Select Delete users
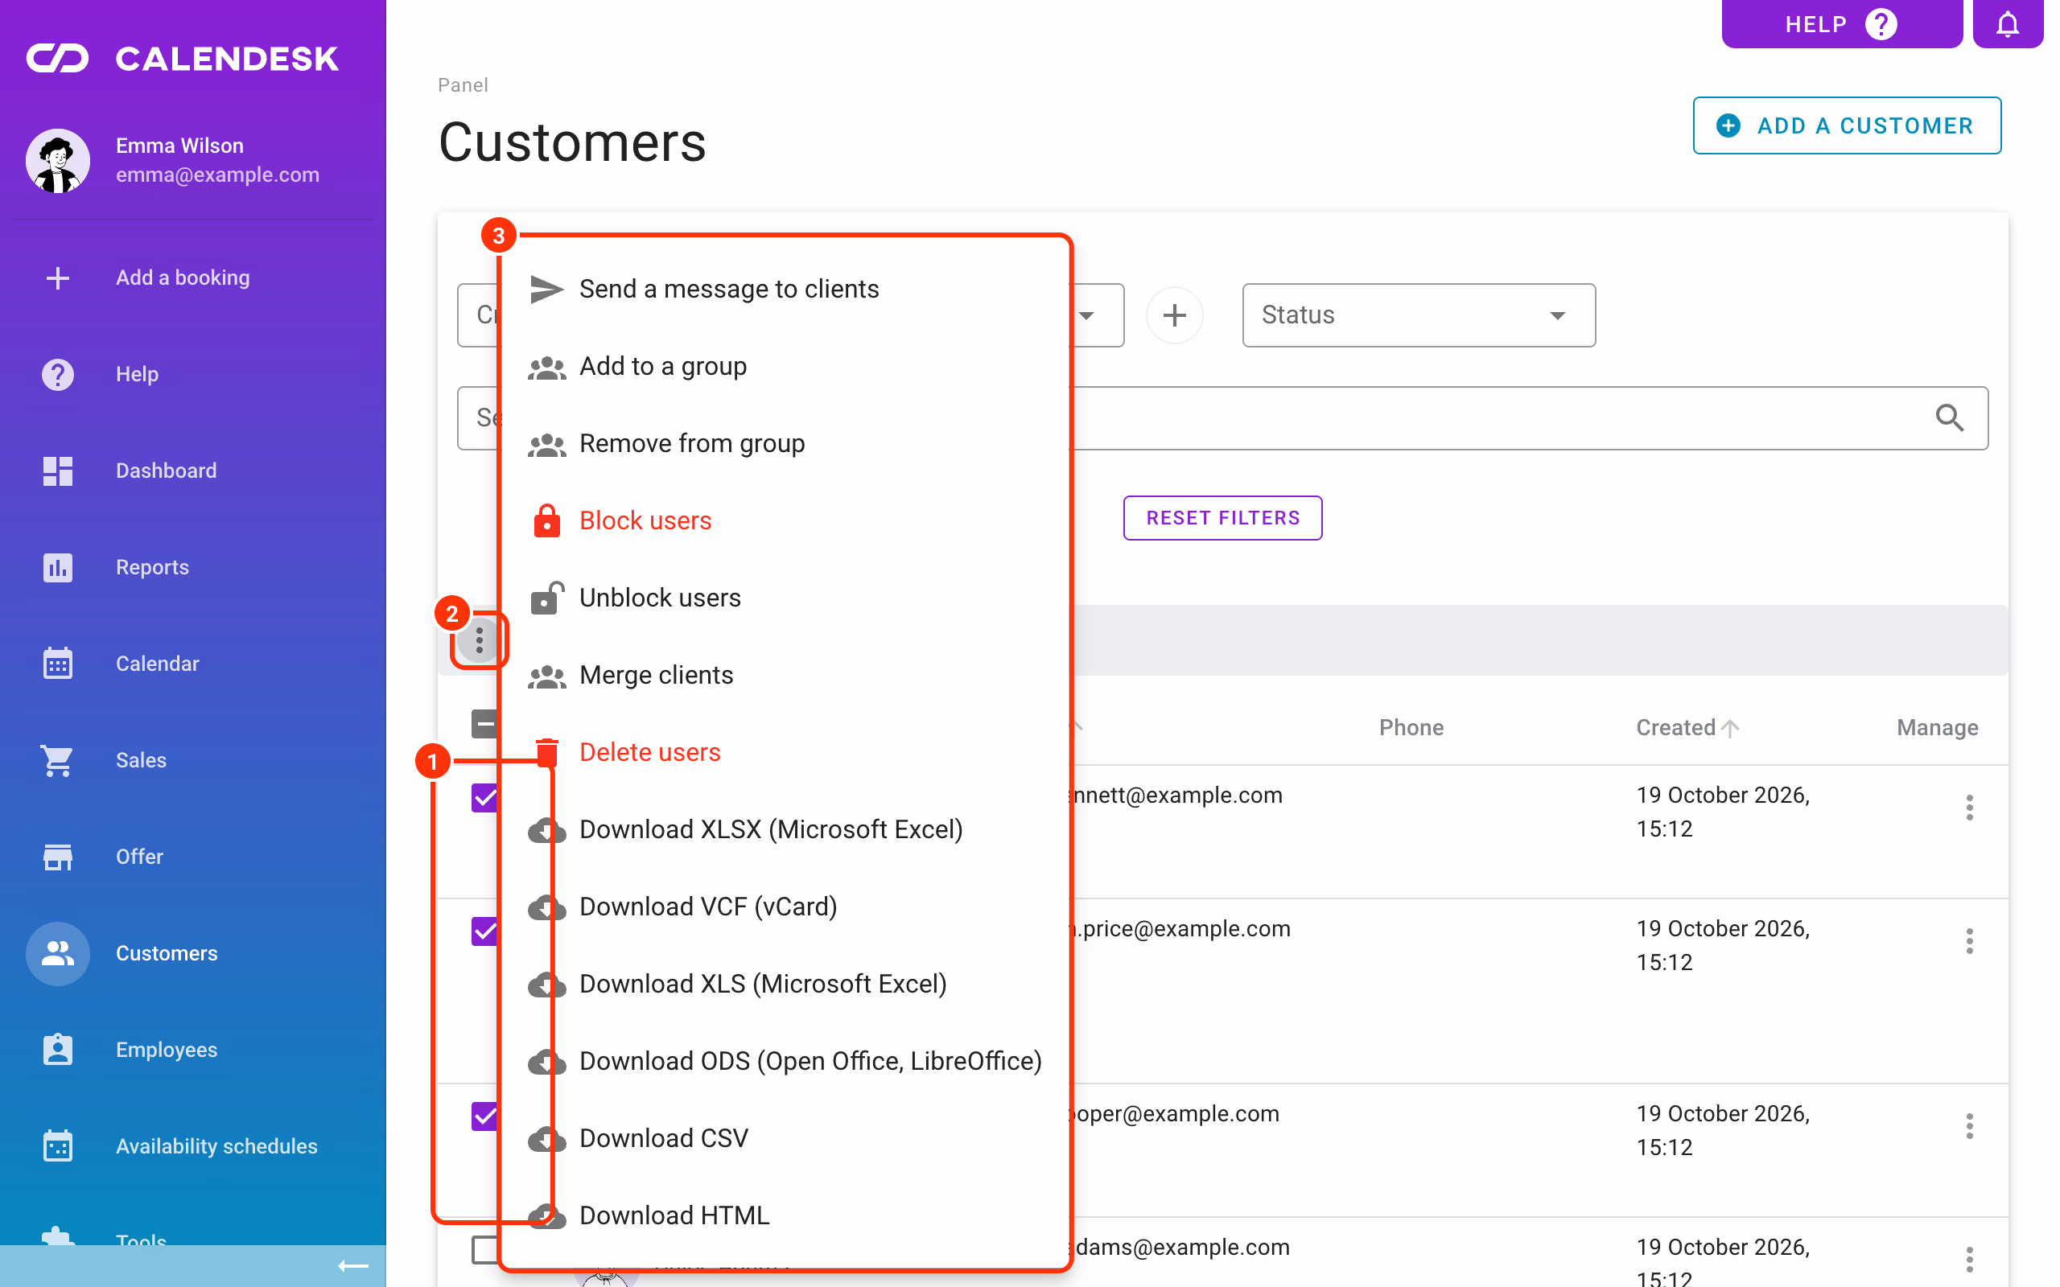The width and height of the screenshot is (2060, 1287). pyautogui.click(x=784, y=752)
